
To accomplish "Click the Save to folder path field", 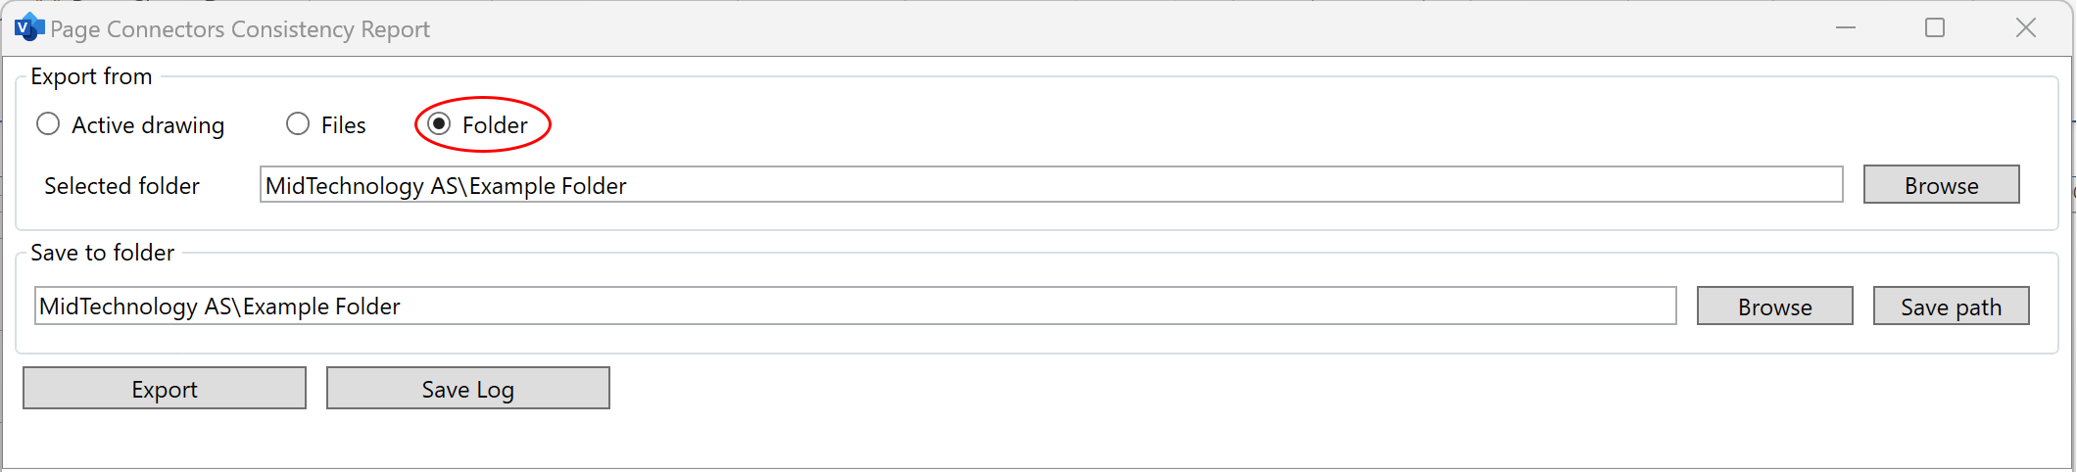I will [x=855, y=306].
